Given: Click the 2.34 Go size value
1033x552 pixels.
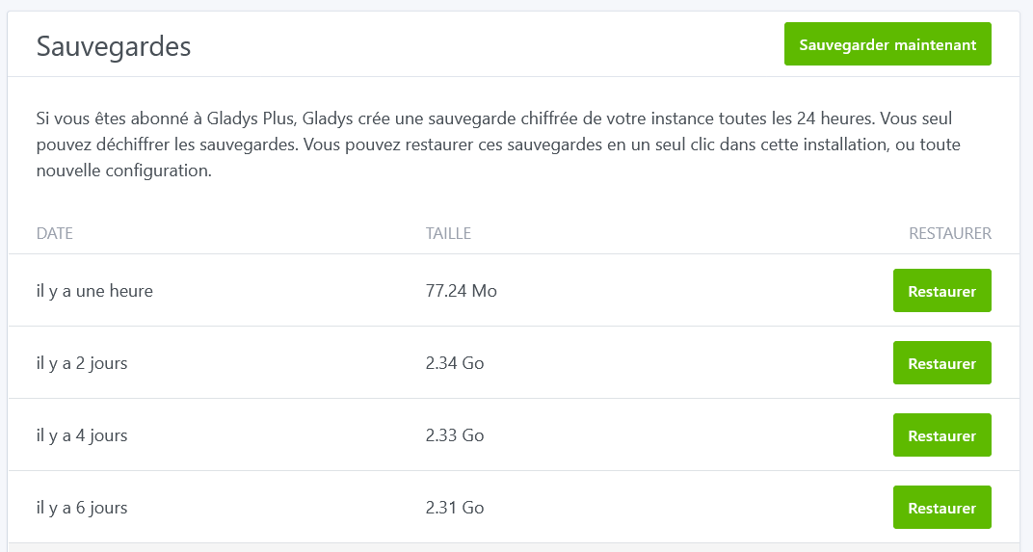Looking at the screenshot, I should pyautogui.click(x=455, y=363).
